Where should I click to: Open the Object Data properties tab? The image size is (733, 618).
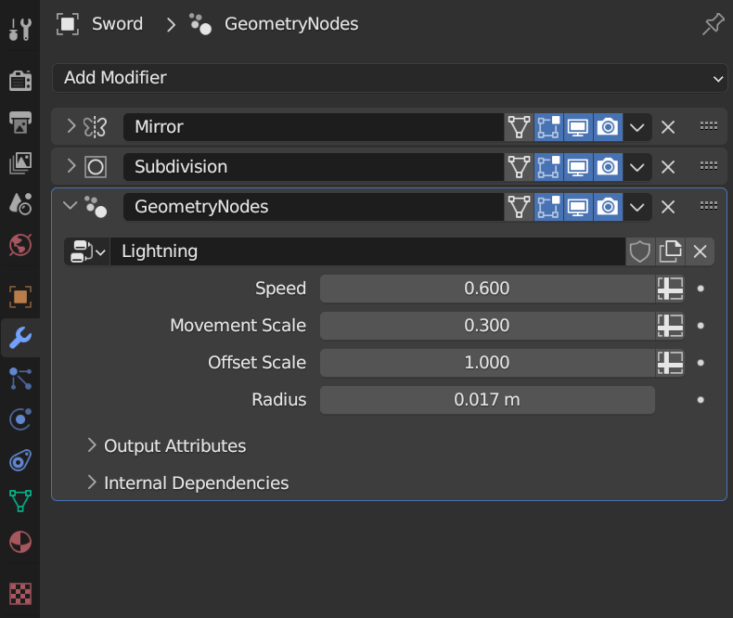tap(19, 501)
